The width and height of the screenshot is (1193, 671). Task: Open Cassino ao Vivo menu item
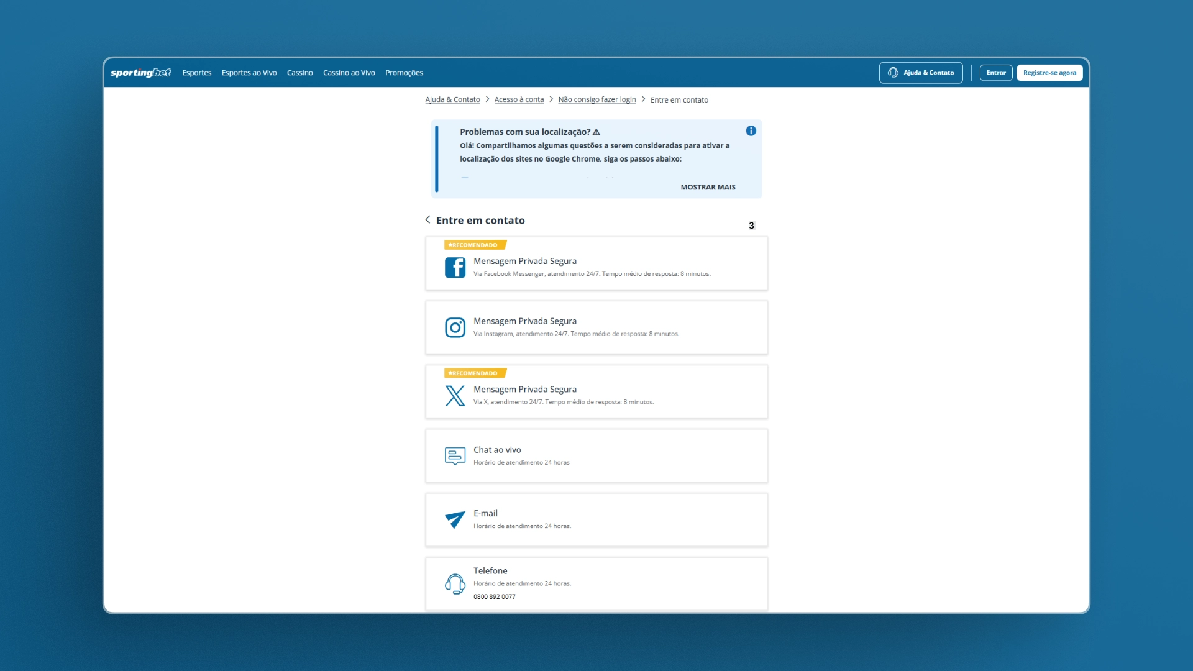coord(349,73)
